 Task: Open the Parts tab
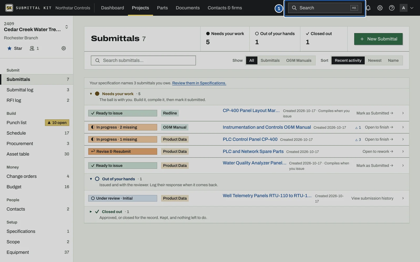click(x=162, y=8)
